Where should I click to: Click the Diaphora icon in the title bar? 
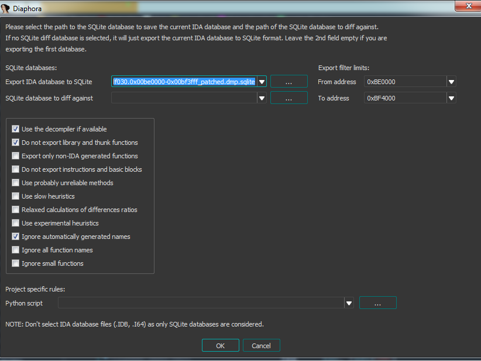(5, 8)
